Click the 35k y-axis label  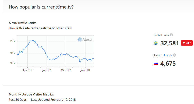[x=13, y=63]
